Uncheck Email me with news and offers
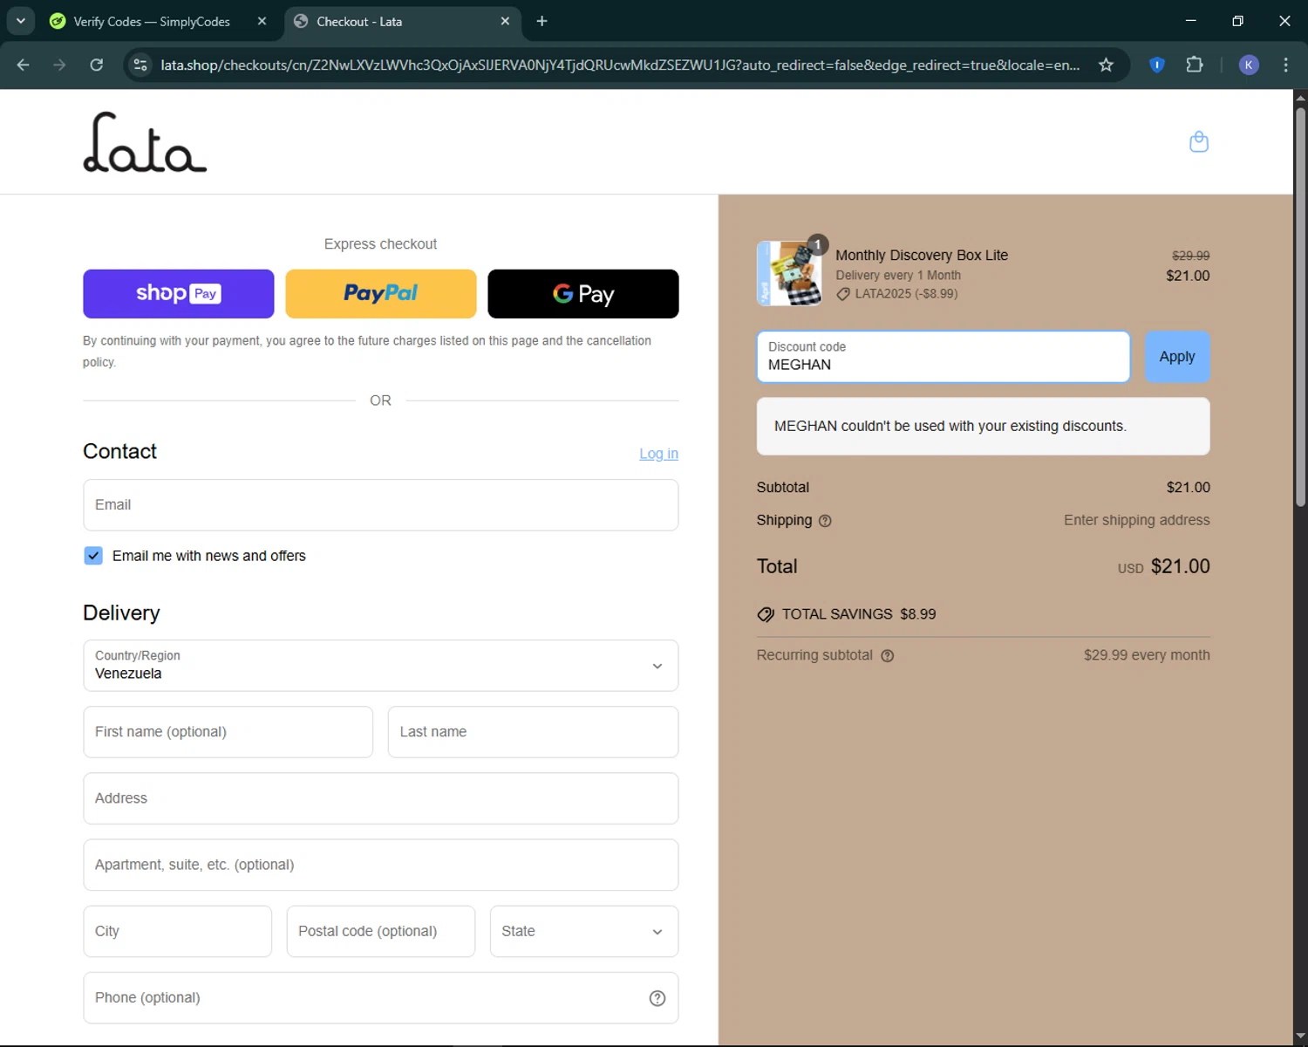1308x1047 pixels. (93, 556)
